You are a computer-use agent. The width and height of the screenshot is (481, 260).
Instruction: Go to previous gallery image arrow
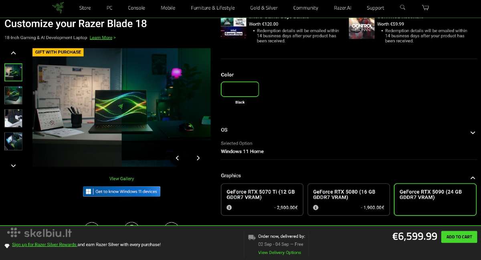(177, 158)
